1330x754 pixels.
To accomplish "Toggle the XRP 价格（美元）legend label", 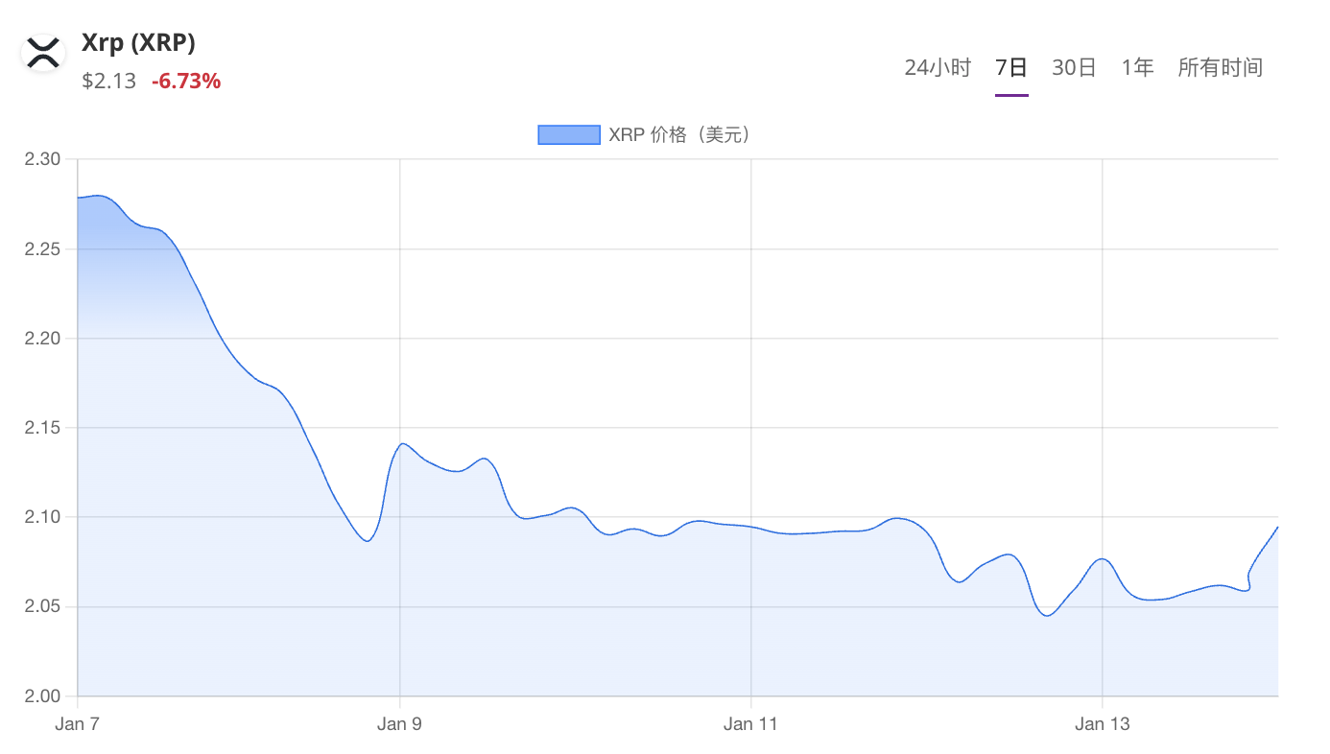I will [679, 135].
